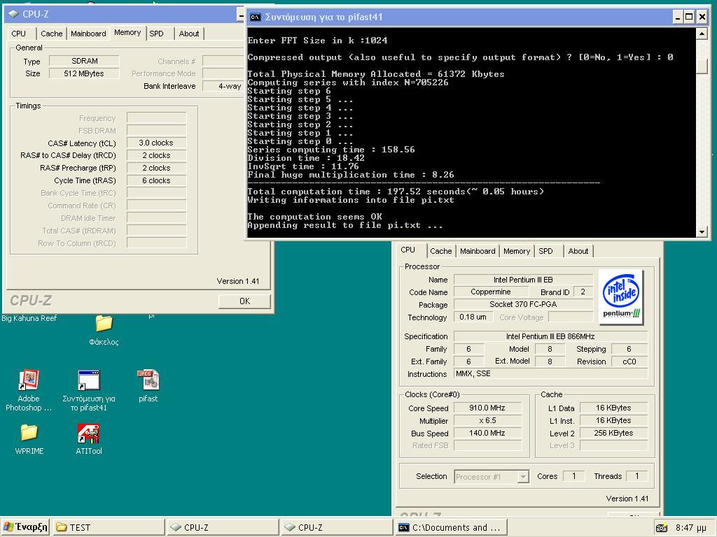Click Intel Pentium III EB 866MHz specification
The width and height of the screenshot is (717, 537).
550,336
